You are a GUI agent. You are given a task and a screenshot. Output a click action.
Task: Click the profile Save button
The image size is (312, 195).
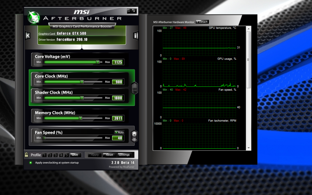pos(75,155)
